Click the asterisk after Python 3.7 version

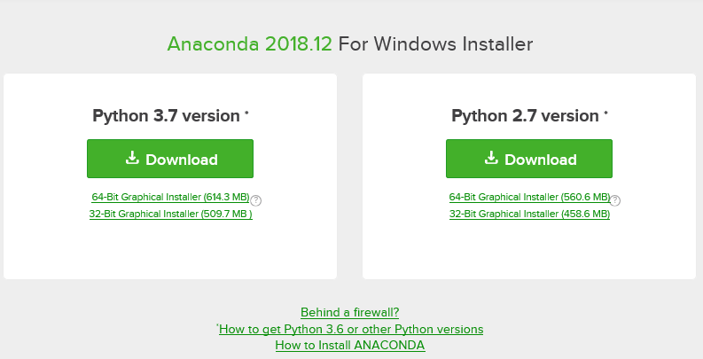click(247, 113)
